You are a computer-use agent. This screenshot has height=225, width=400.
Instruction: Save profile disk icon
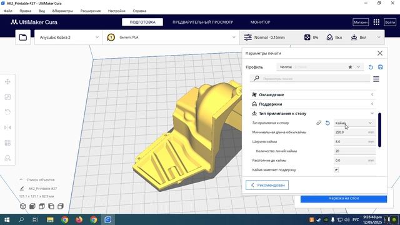(x=381, y=67)
